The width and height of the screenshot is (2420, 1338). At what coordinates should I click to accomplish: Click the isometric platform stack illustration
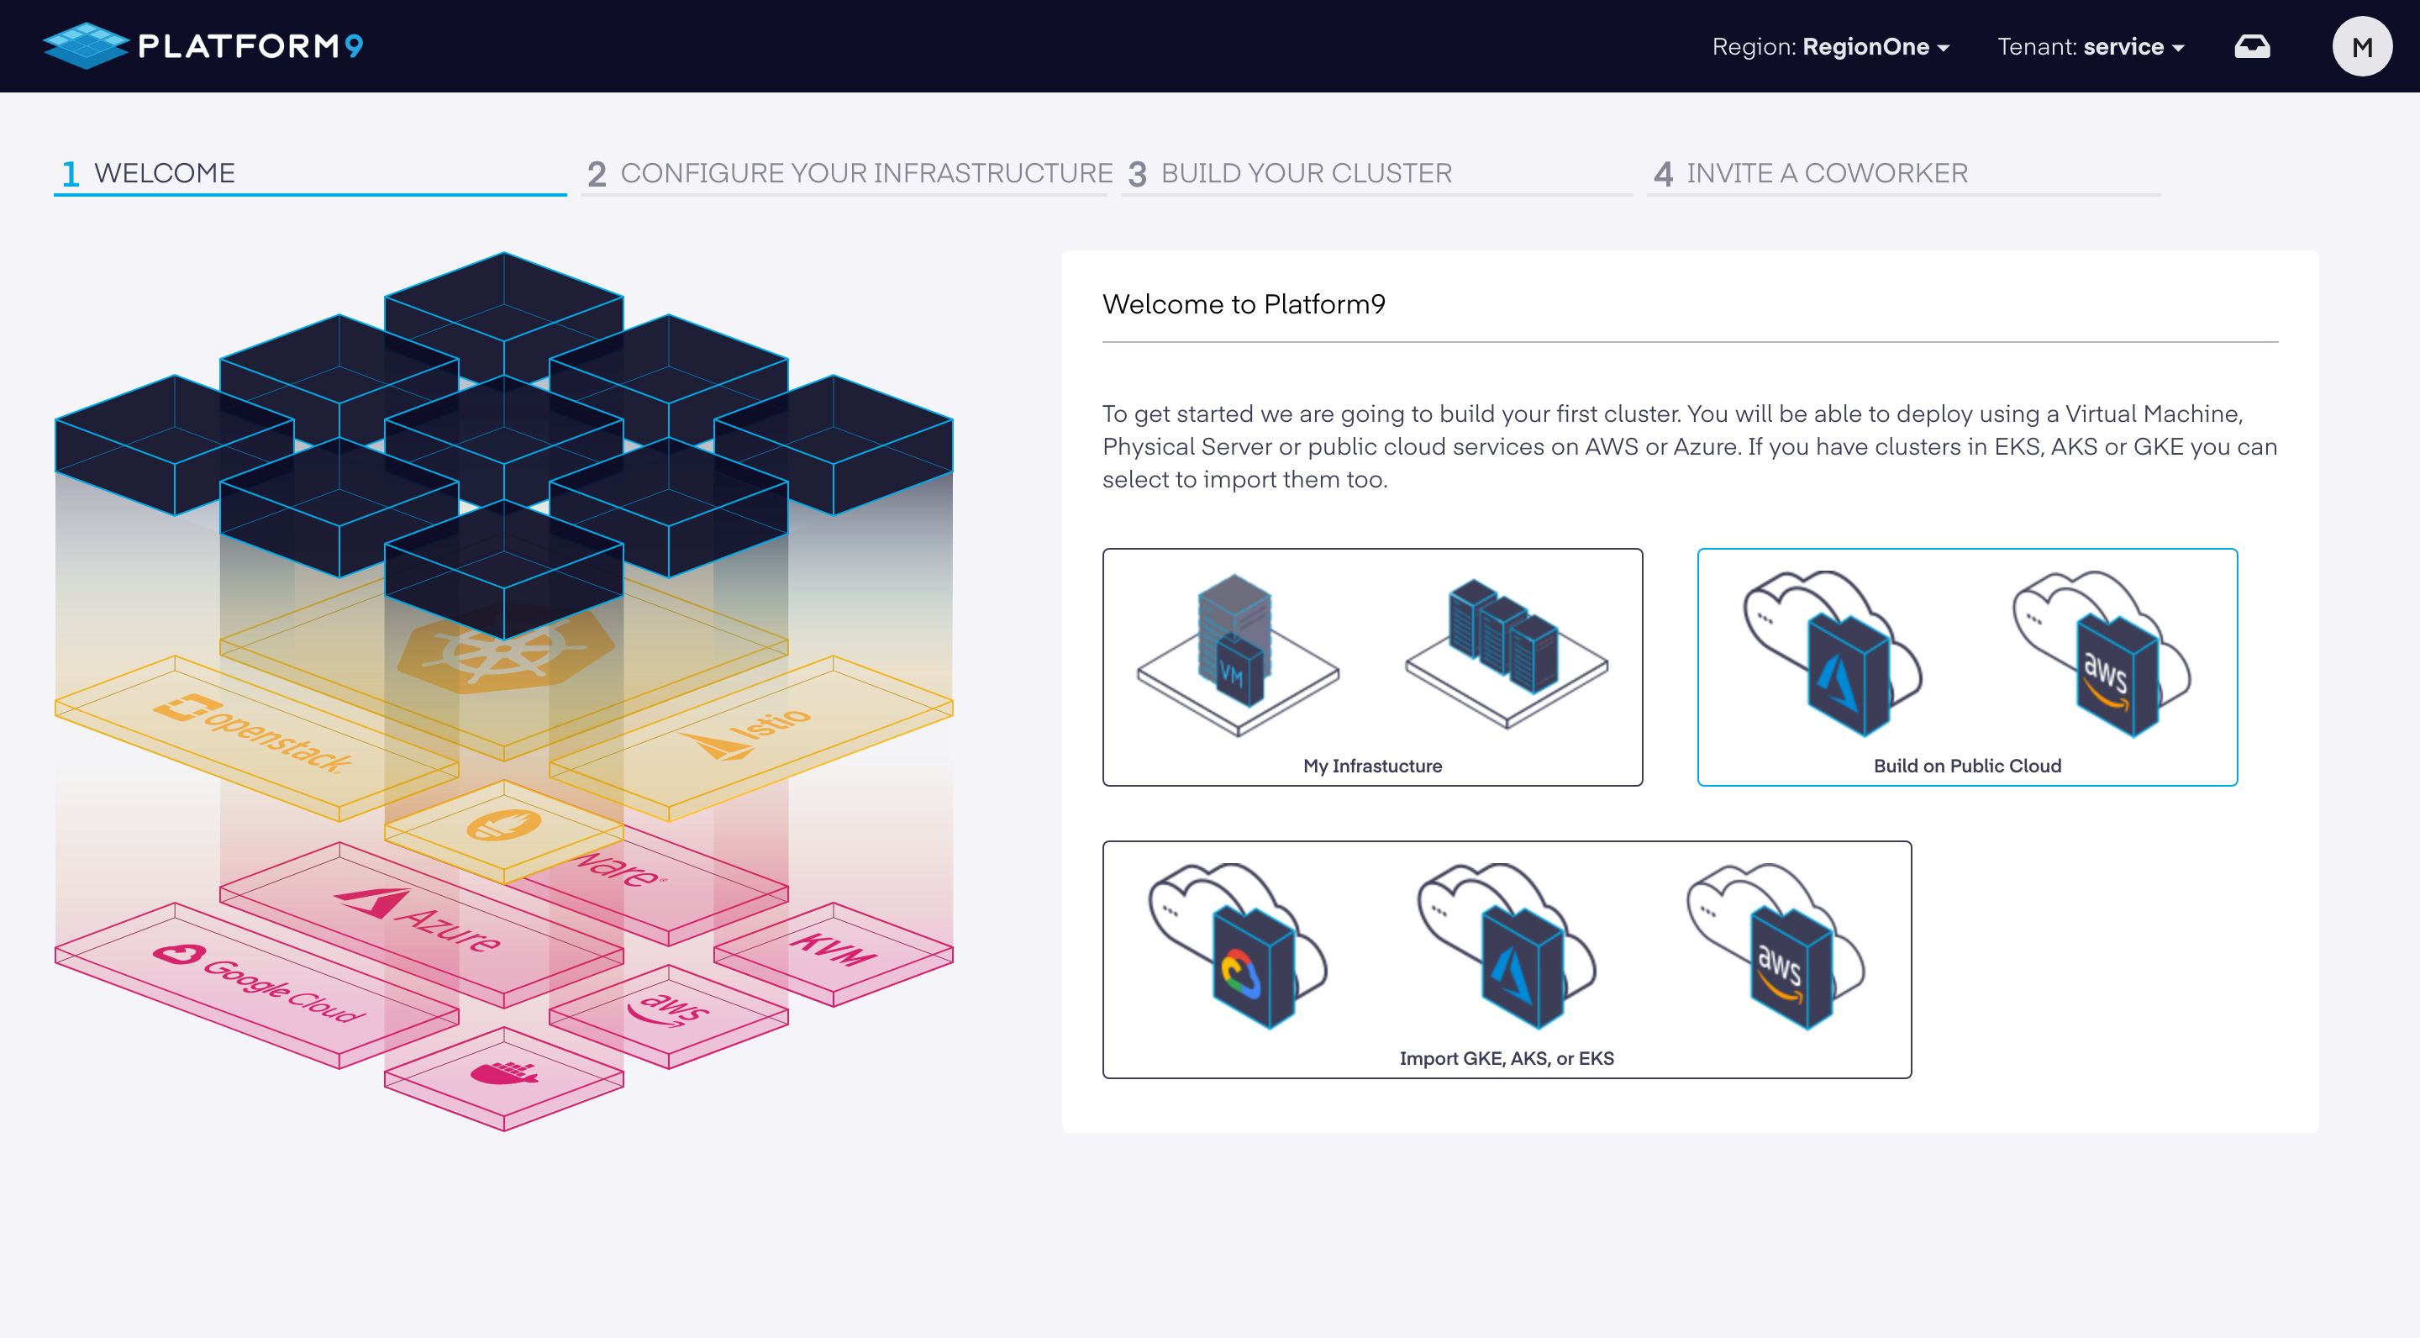click(503, 691)
